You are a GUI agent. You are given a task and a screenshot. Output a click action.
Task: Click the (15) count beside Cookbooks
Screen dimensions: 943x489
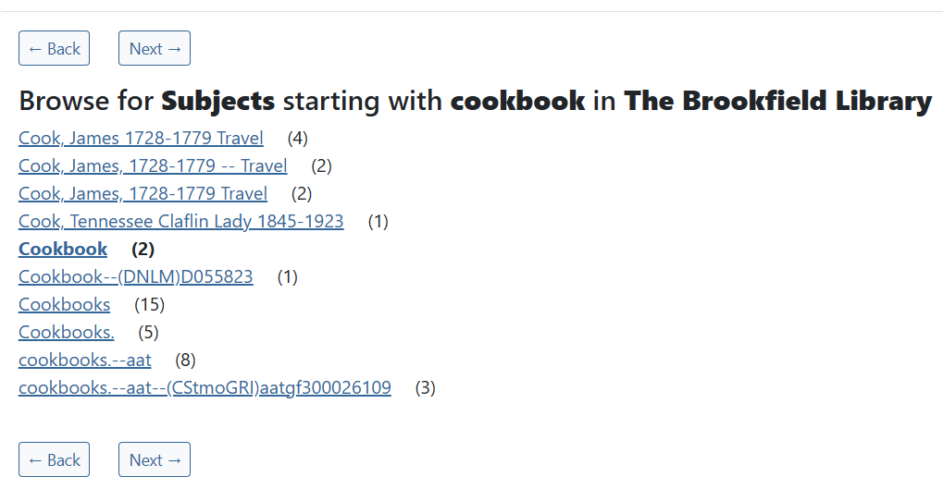point(149,305)
